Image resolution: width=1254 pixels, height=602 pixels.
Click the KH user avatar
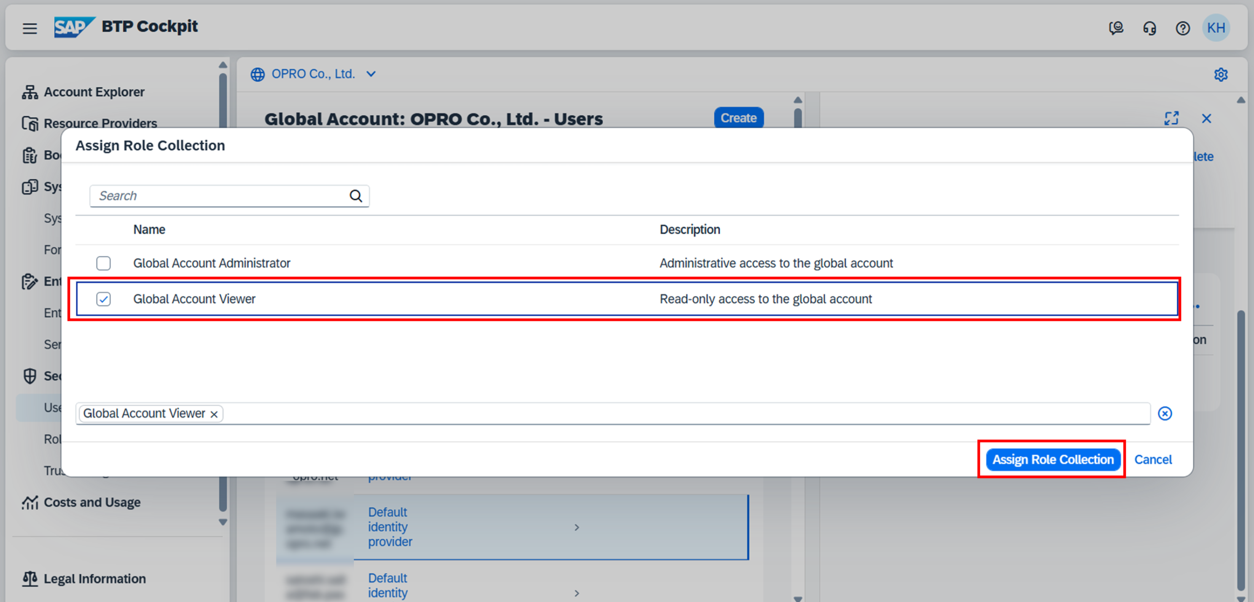[1216, 28]
